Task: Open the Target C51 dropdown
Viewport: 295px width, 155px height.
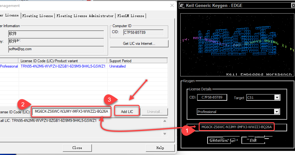Action: click(x=277, y=98)
